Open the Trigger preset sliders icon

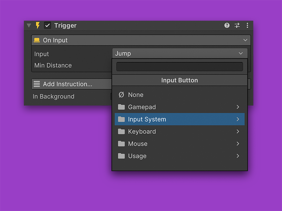pyautogui.click(x=237, y=25)
